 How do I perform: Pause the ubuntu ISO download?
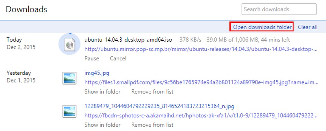point(92,59)
